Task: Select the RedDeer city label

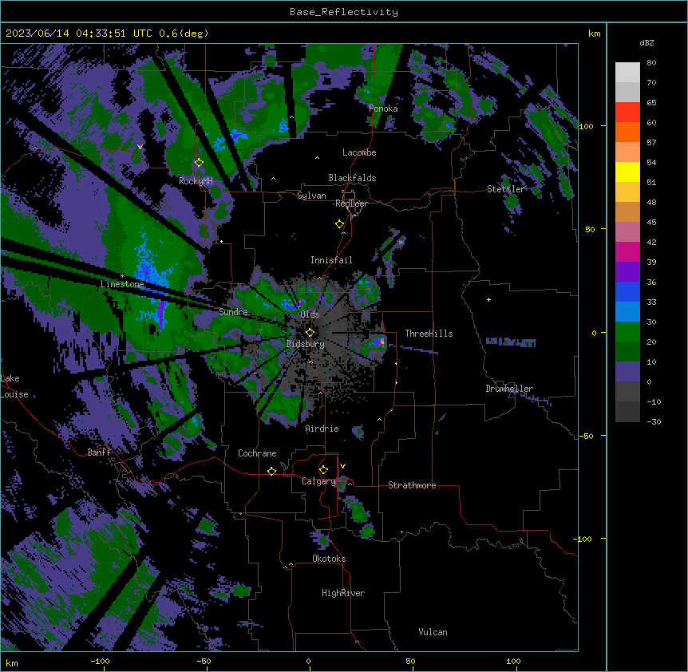Action: 351,204
